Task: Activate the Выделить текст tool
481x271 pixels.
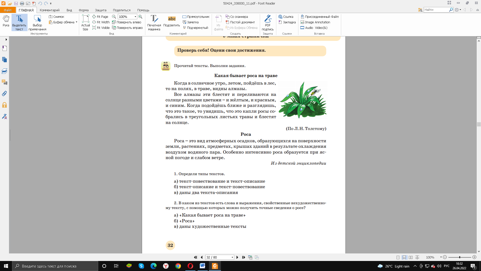Action: [x=19, y=23]
